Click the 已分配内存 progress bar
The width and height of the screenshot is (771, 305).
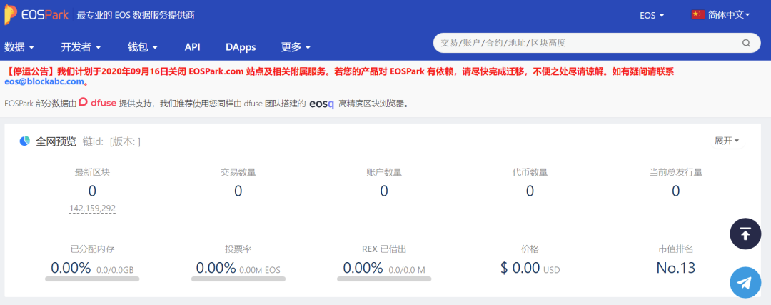coord(92,279)
